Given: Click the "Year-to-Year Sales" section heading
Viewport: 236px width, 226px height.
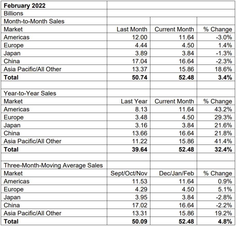Looking at the screenshot, I should (30, 93).
